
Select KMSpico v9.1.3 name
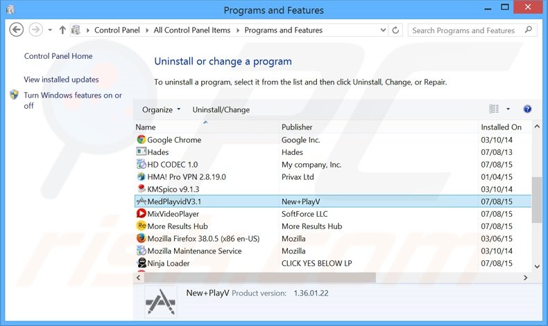point(173,190)
